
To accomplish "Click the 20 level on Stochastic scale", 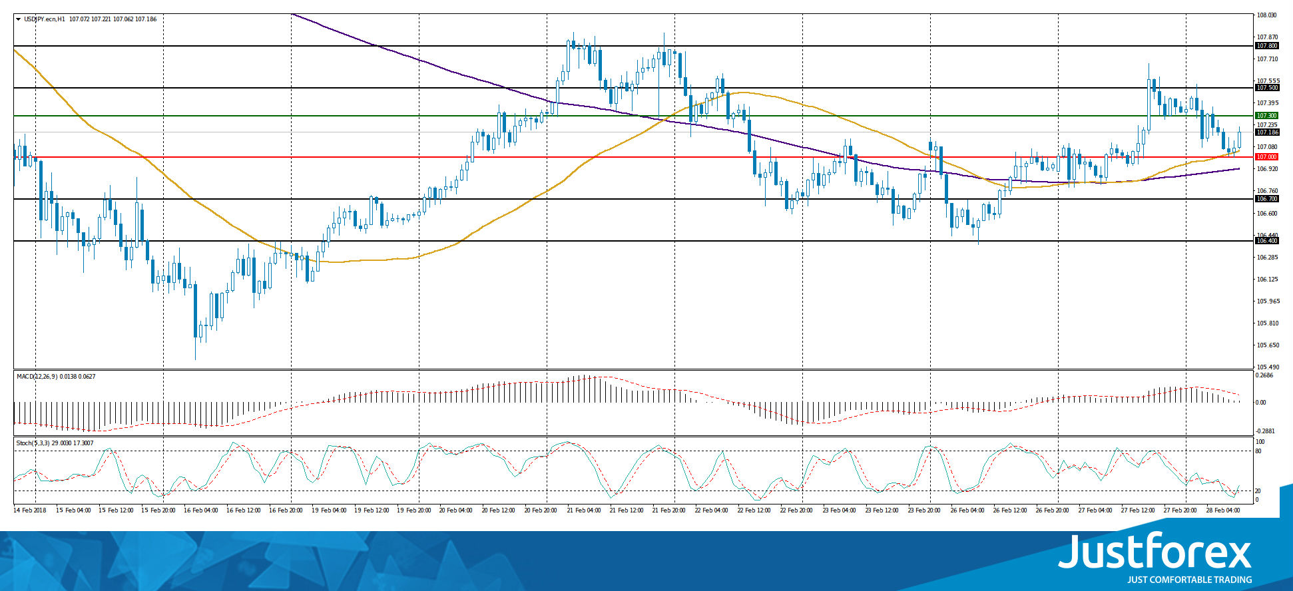I will (x=1258, y=491).
